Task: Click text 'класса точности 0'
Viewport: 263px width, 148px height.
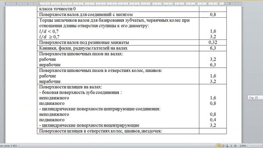Action: click(x=58, y=9)
